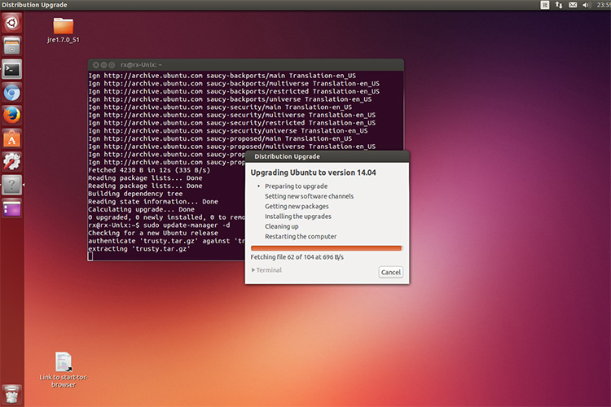Select the jre1.7.0_51 desktop folder

click(x=63, y=30)
